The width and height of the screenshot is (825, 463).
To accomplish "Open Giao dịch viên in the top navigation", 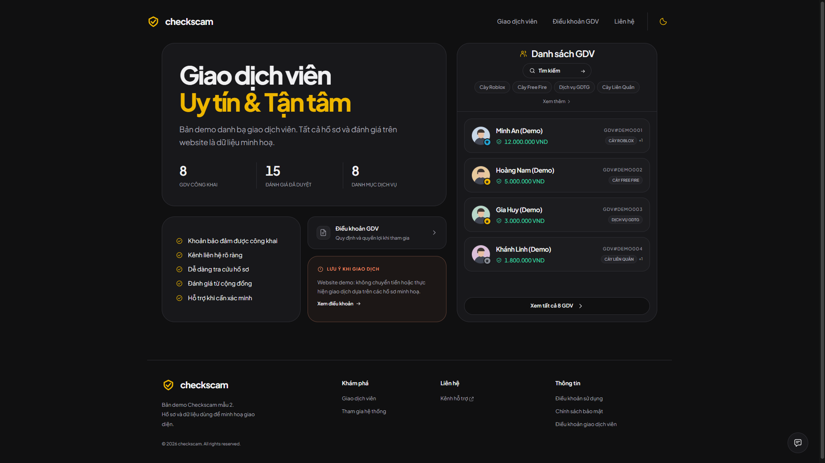I will [517, 21].
